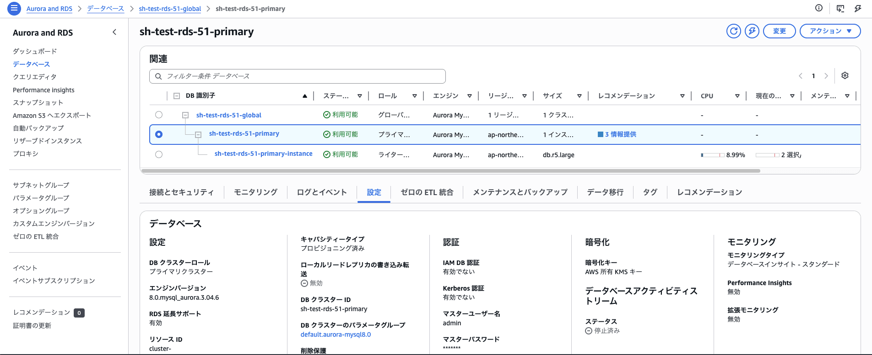Screen dimensions: 872x355
Task: Click the 変更 button
Action: 780,31
